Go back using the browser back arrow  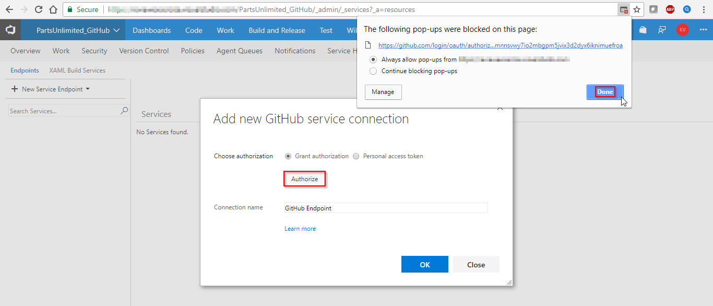click(9, 9)
